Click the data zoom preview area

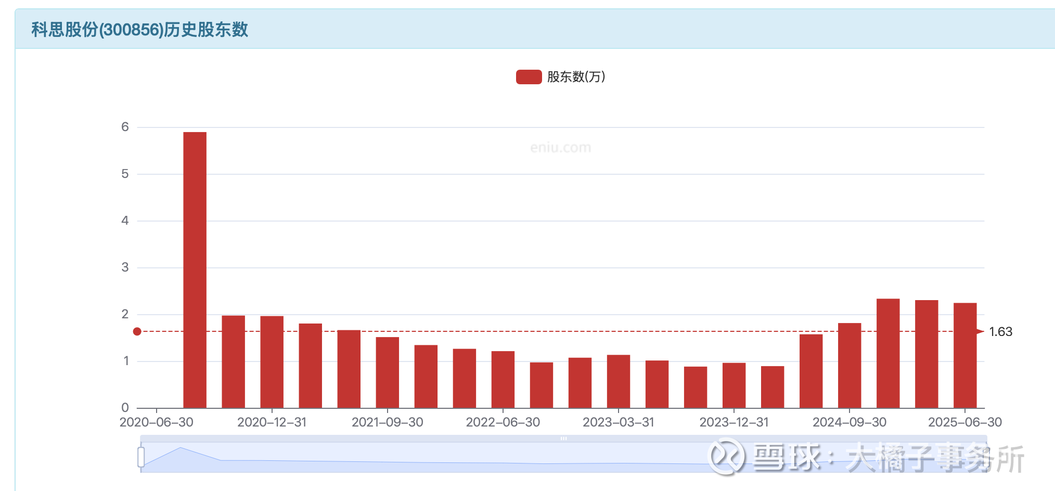click(x=563, y=457)
